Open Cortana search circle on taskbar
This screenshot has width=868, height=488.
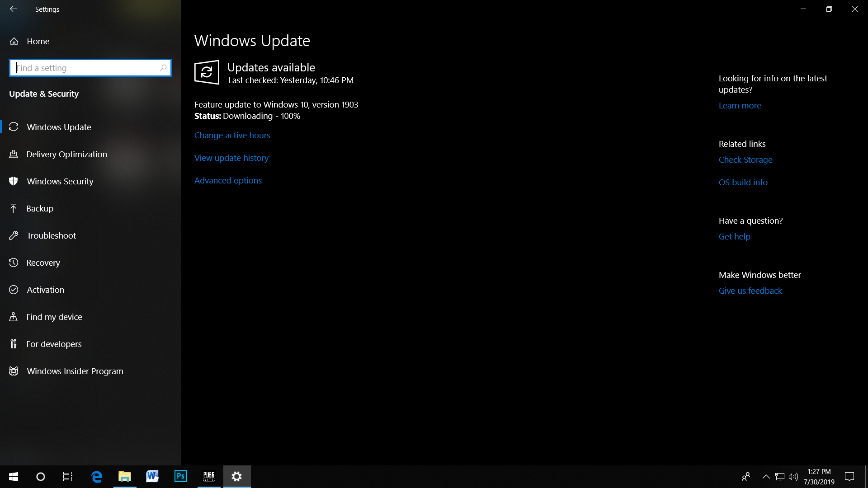click(x=41, y=477)
